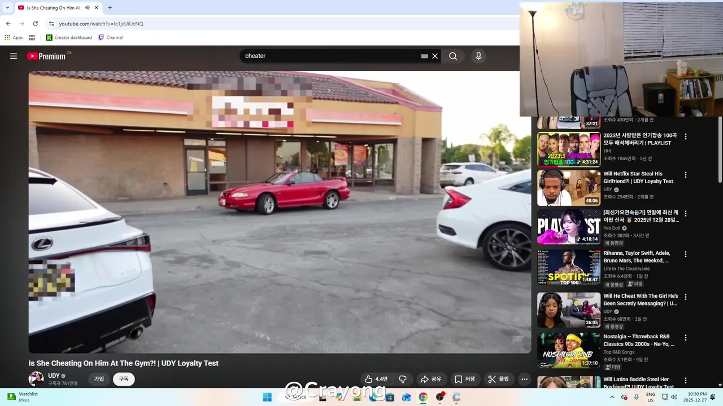Open the YouTube hamburger guide menu
This screenshot has width=723, height=406.
[x=14, y=56]
